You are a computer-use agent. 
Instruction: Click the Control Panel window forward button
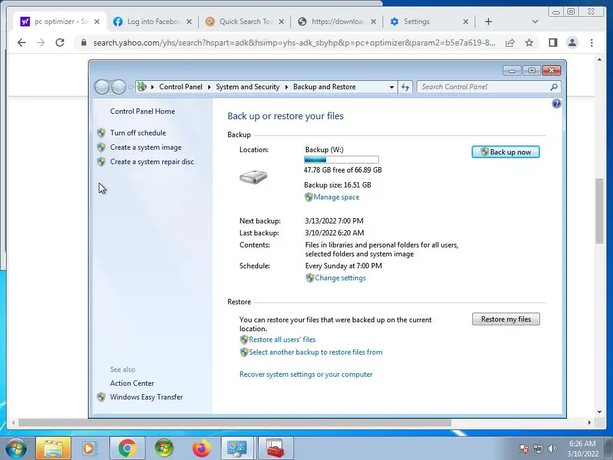click(x=119, y=87)
